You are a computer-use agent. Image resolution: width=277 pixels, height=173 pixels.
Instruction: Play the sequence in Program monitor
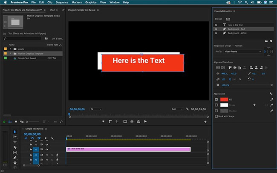click(x=145, y=121)
